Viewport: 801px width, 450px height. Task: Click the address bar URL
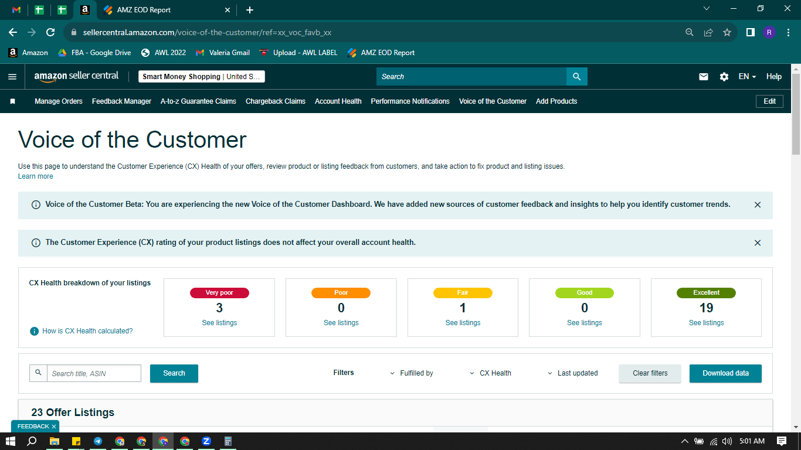click(x=207, y=32)
